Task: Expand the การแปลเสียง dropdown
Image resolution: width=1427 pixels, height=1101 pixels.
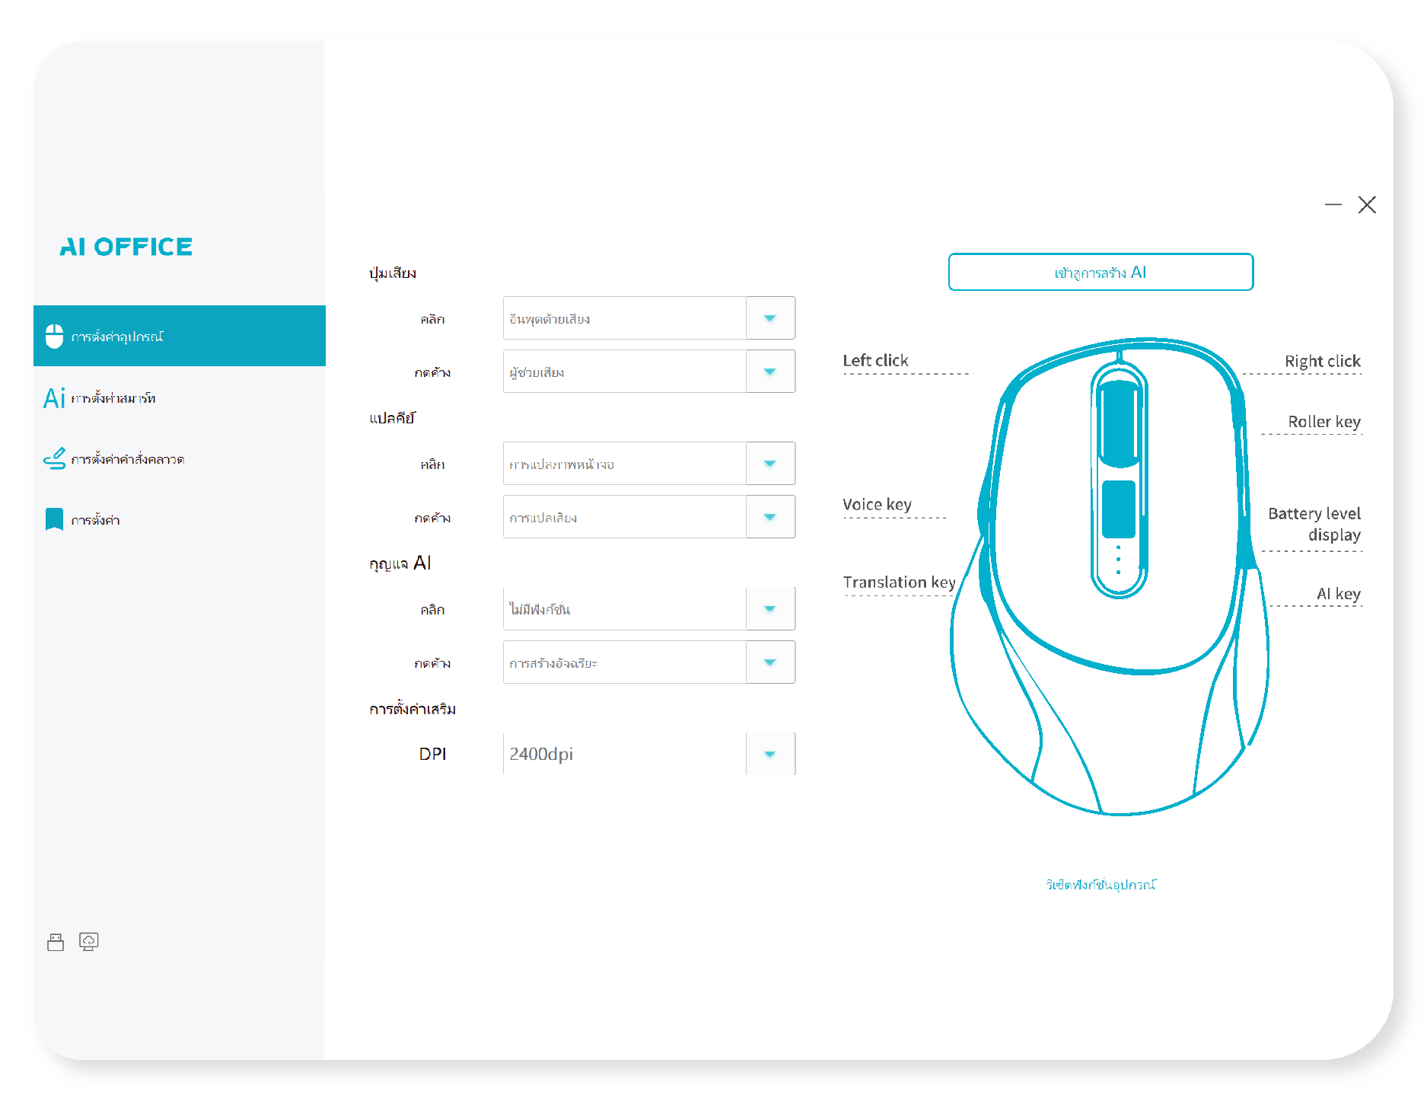Action: click(x=769, y=517)
